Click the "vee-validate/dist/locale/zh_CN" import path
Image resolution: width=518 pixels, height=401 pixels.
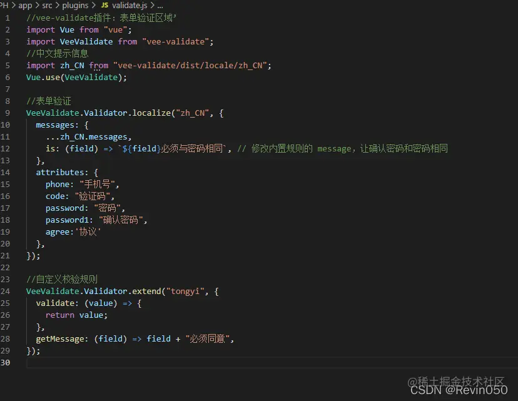[190, 66]
